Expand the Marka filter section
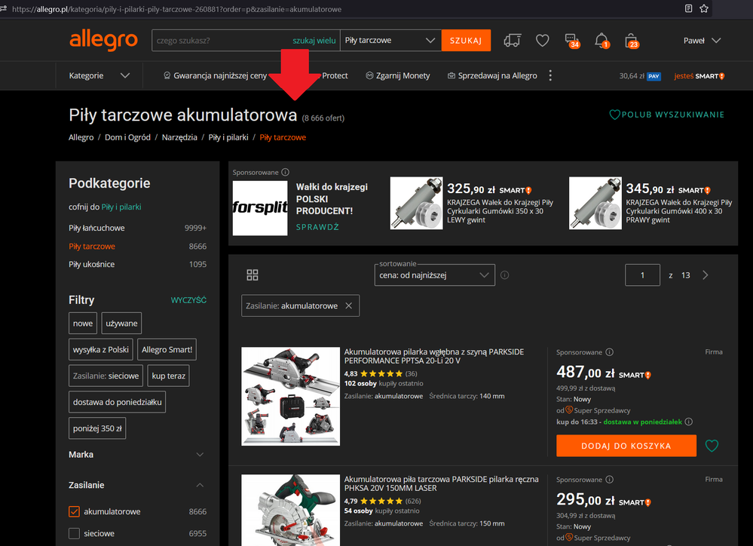The height and width of the screenshot is (546, 753). point(200,455)
